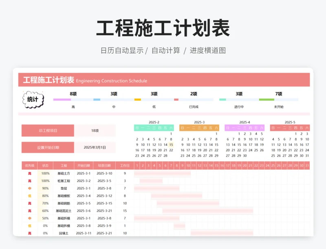
Task: Click date 30 in the 2025-4 calendar
Action: (245, 156)
